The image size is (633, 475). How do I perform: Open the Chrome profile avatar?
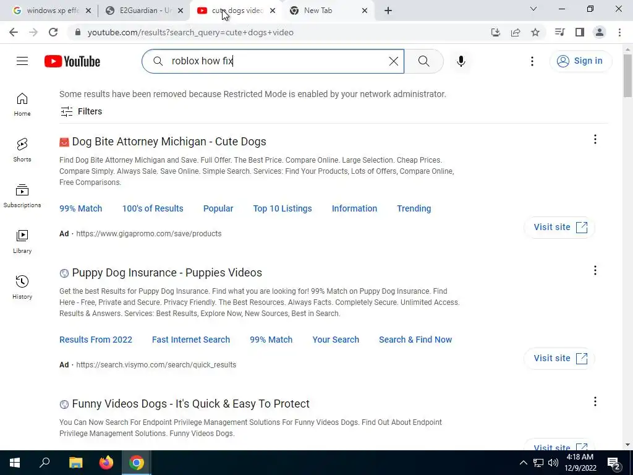click(x=600, y=32)
